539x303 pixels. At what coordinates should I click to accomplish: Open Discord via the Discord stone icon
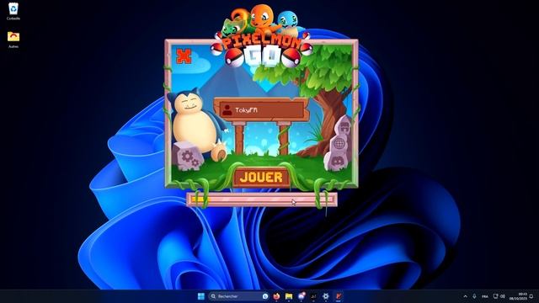pyautogui.click(x=337, y=161)
